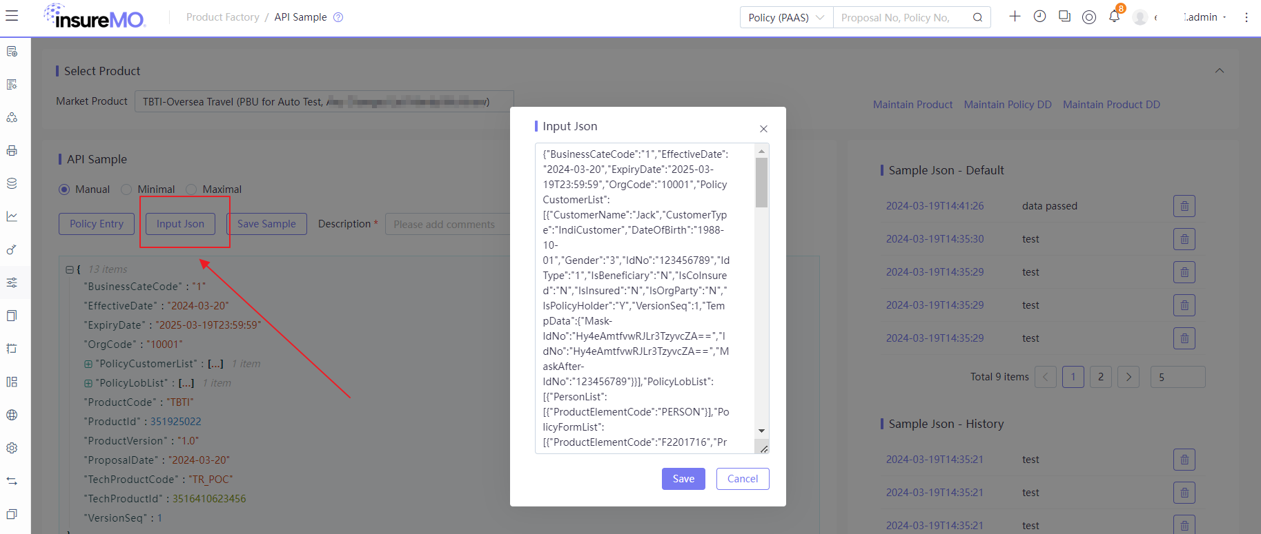Select the Minimal radio option
The image size is (1261, 534).
(126, 189)
